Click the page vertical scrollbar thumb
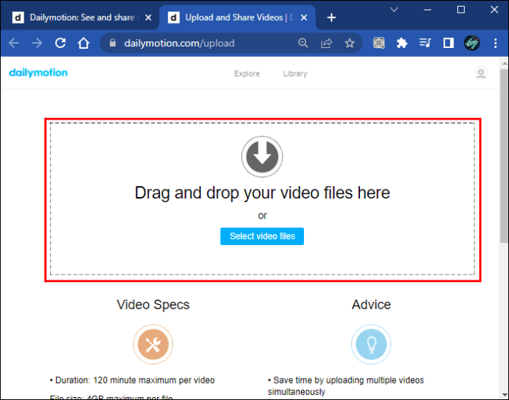 (504, 156)
